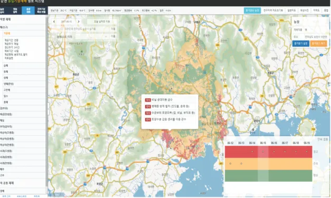
Task: Select the 냉해(한성) disaster item
Action: [24, 84]
